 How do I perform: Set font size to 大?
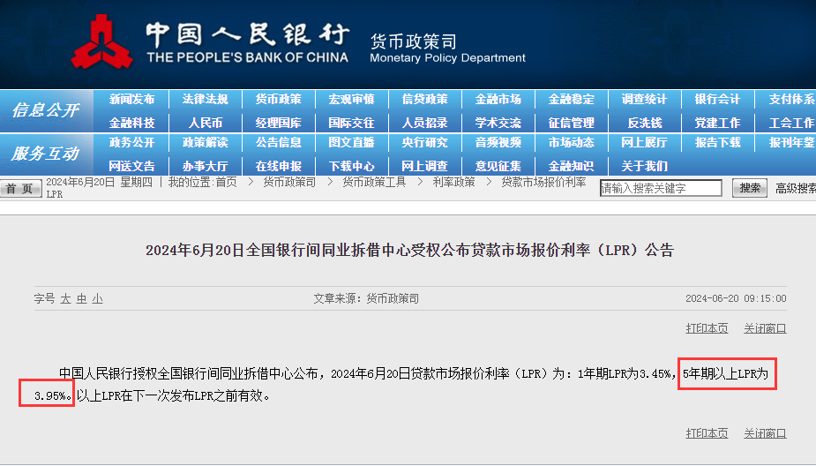pos(65,298)
